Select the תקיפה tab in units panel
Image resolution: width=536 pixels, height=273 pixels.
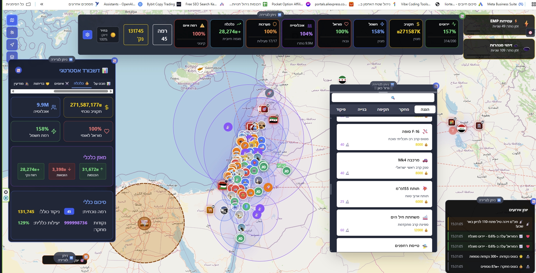tap(383, 109)
